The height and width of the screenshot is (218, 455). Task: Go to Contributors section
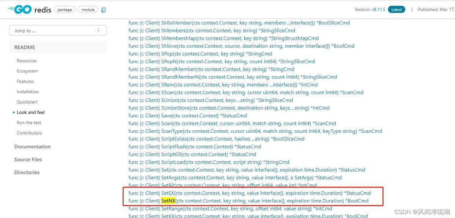pos(30,133)
